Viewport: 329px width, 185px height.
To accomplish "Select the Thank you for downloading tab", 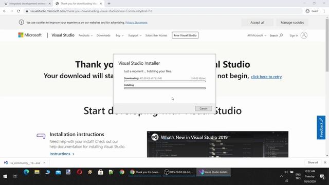I will [x=78, y=4].
